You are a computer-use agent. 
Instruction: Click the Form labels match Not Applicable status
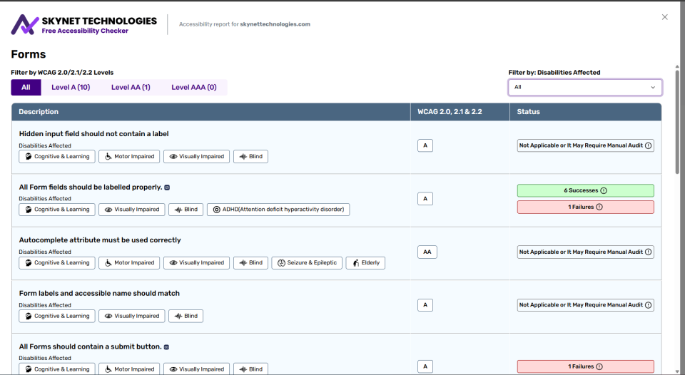point(585,305)
